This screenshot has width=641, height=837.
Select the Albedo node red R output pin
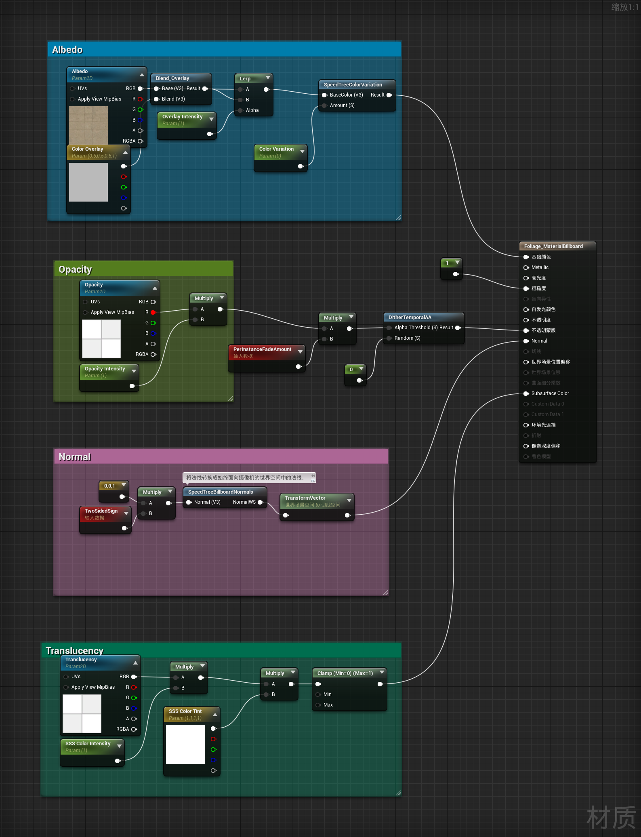point(141,99)
